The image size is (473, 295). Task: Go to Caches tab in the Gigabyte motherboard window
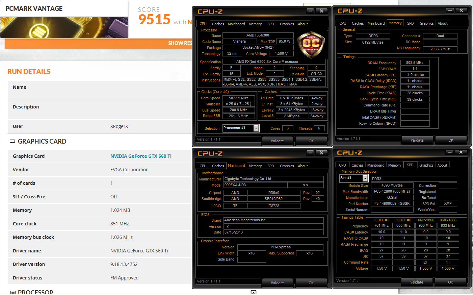pos(218,166)
